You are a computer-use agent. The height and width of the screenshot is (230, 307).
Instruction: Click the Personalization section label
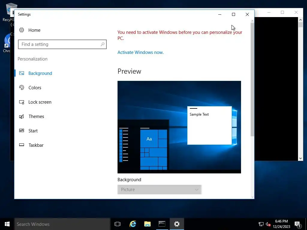pos(32,59)
